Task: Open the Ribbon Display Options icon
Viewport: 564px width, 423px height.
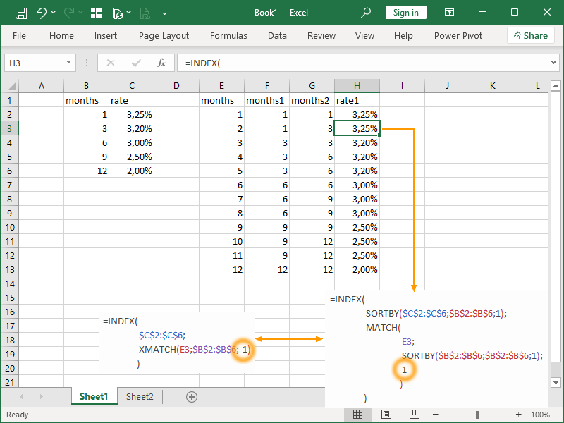Action: (448, 13)
